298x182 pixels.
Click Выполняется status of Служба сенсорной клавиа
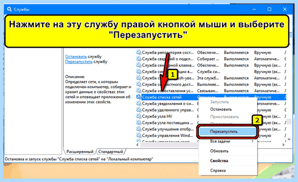click(x=236, y=65)
